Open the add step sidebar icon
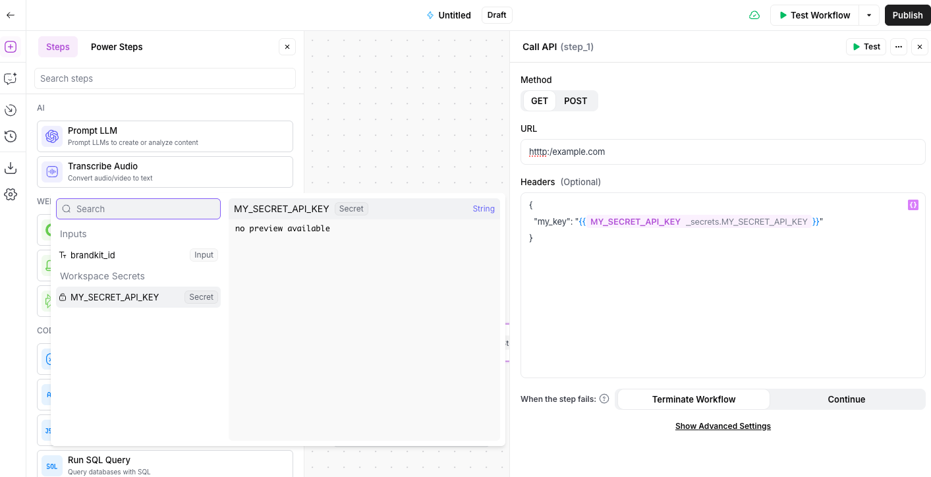The height and width of the screenshot is (477, 931). coord(11,47)
